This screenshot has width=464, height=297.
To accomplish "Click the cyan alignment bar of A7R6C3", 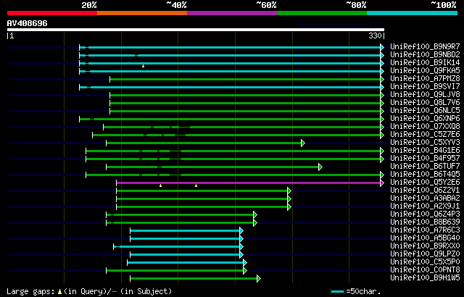I will tap(185, 231).
